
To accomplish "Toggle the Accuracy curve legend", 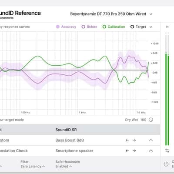I will click(66, 27).
